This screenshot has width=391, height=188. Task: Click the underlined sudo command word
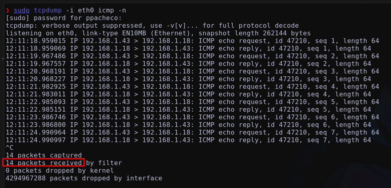22,10
